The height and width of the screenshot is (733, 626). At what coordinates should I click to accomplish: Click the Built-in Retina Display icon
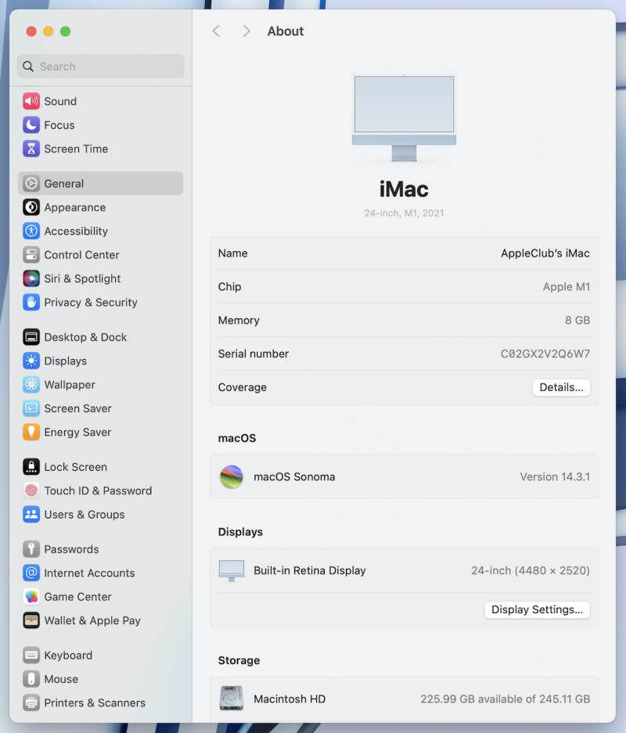232,571
